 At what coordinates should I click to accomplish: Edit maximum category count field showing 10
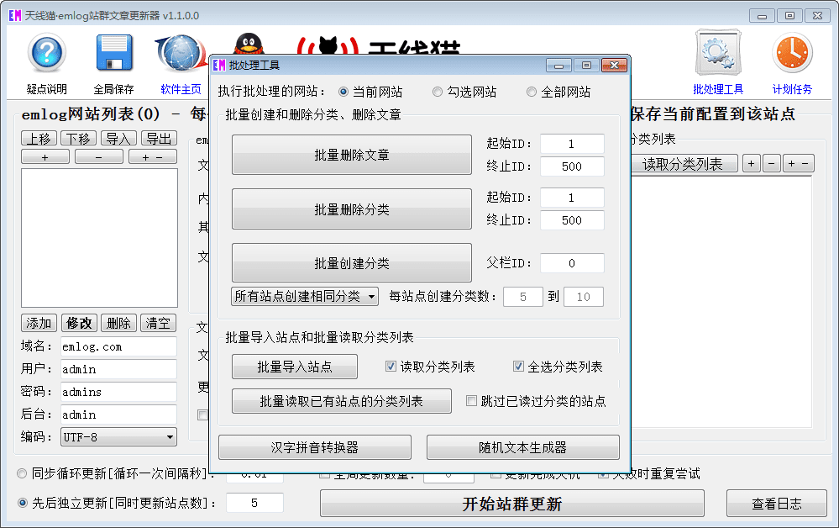[x=583, y=297]
